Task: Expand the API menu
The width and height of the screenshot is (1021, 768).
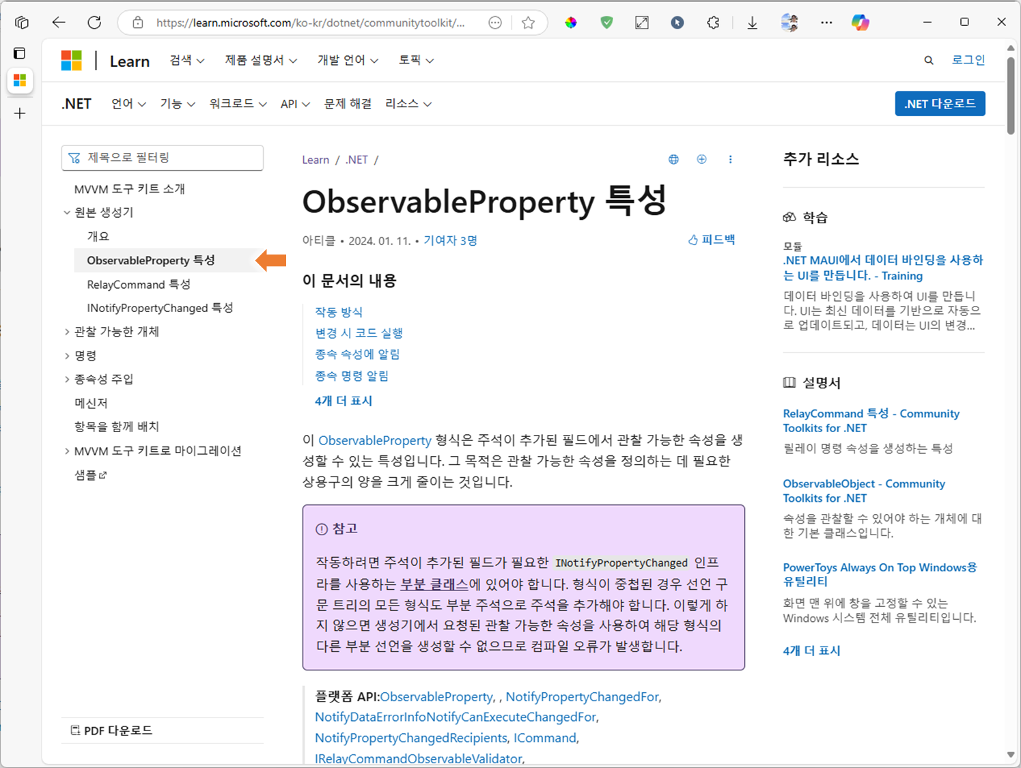Action: pyautogui.click(x=295, y=104)
